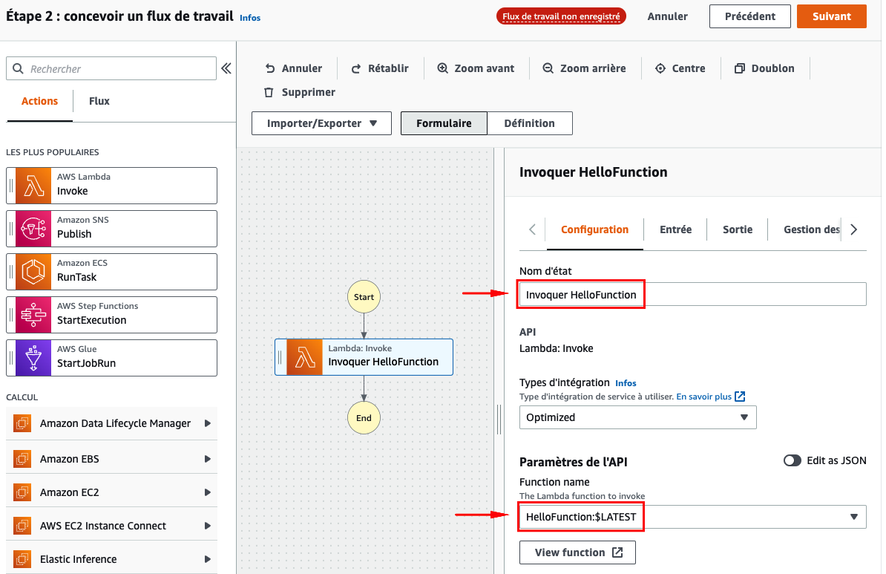Expand AWS EC2 Instance Connect actions
The height and width of the screenshot is (574, 886).
207,526
